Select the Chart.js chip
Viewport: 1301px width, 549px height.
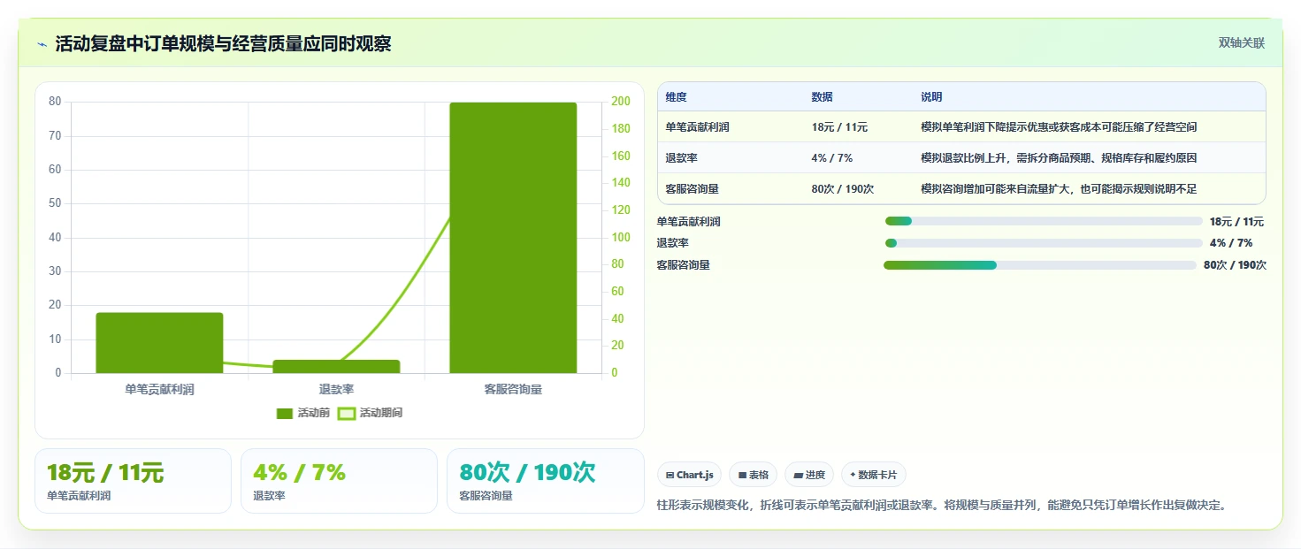coord(690,475)
